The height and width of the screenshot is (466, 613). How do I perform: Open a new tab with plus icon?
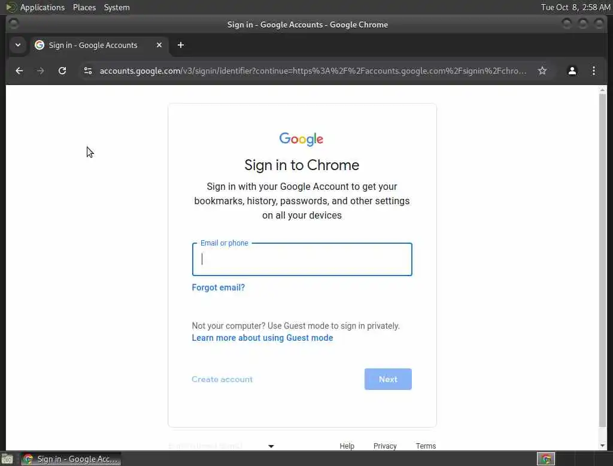point(181,45)
